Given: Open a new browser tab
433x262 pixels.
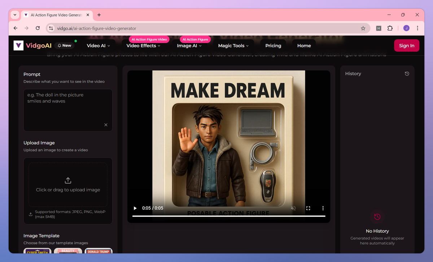Looking at the screenshot, I should pyautogui.click(x=99, y=15).
